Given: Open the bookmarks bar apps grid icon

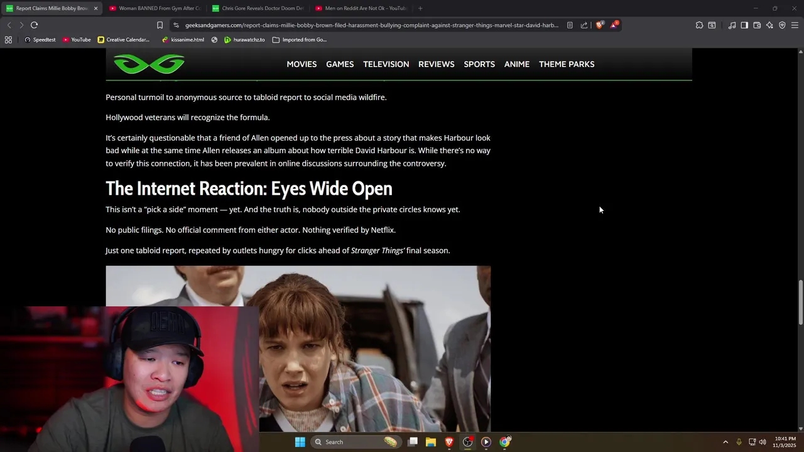Looking at the screenshot, I should point(8,40).
